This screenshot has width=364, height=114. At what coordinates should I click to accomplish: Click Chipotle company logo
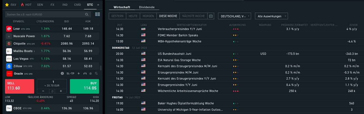pos(9,44)
